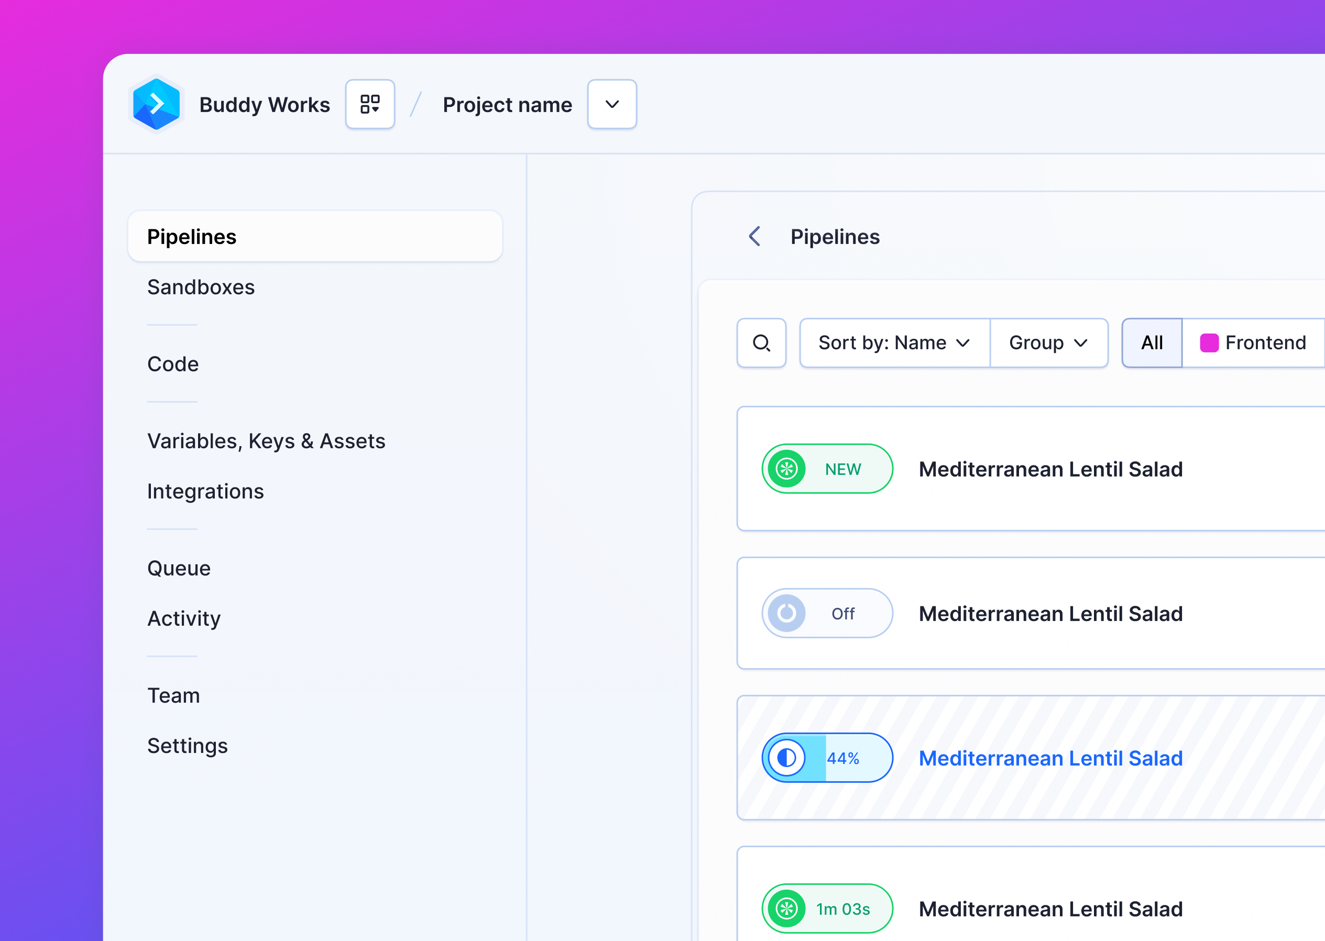This screenshot has height=941, width=1325.
Task: Select Pipelines in the sidebar
Action: (315, 236)
